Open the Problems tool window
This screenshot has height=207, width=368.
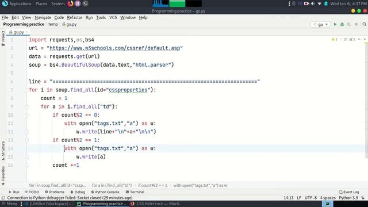55,192
